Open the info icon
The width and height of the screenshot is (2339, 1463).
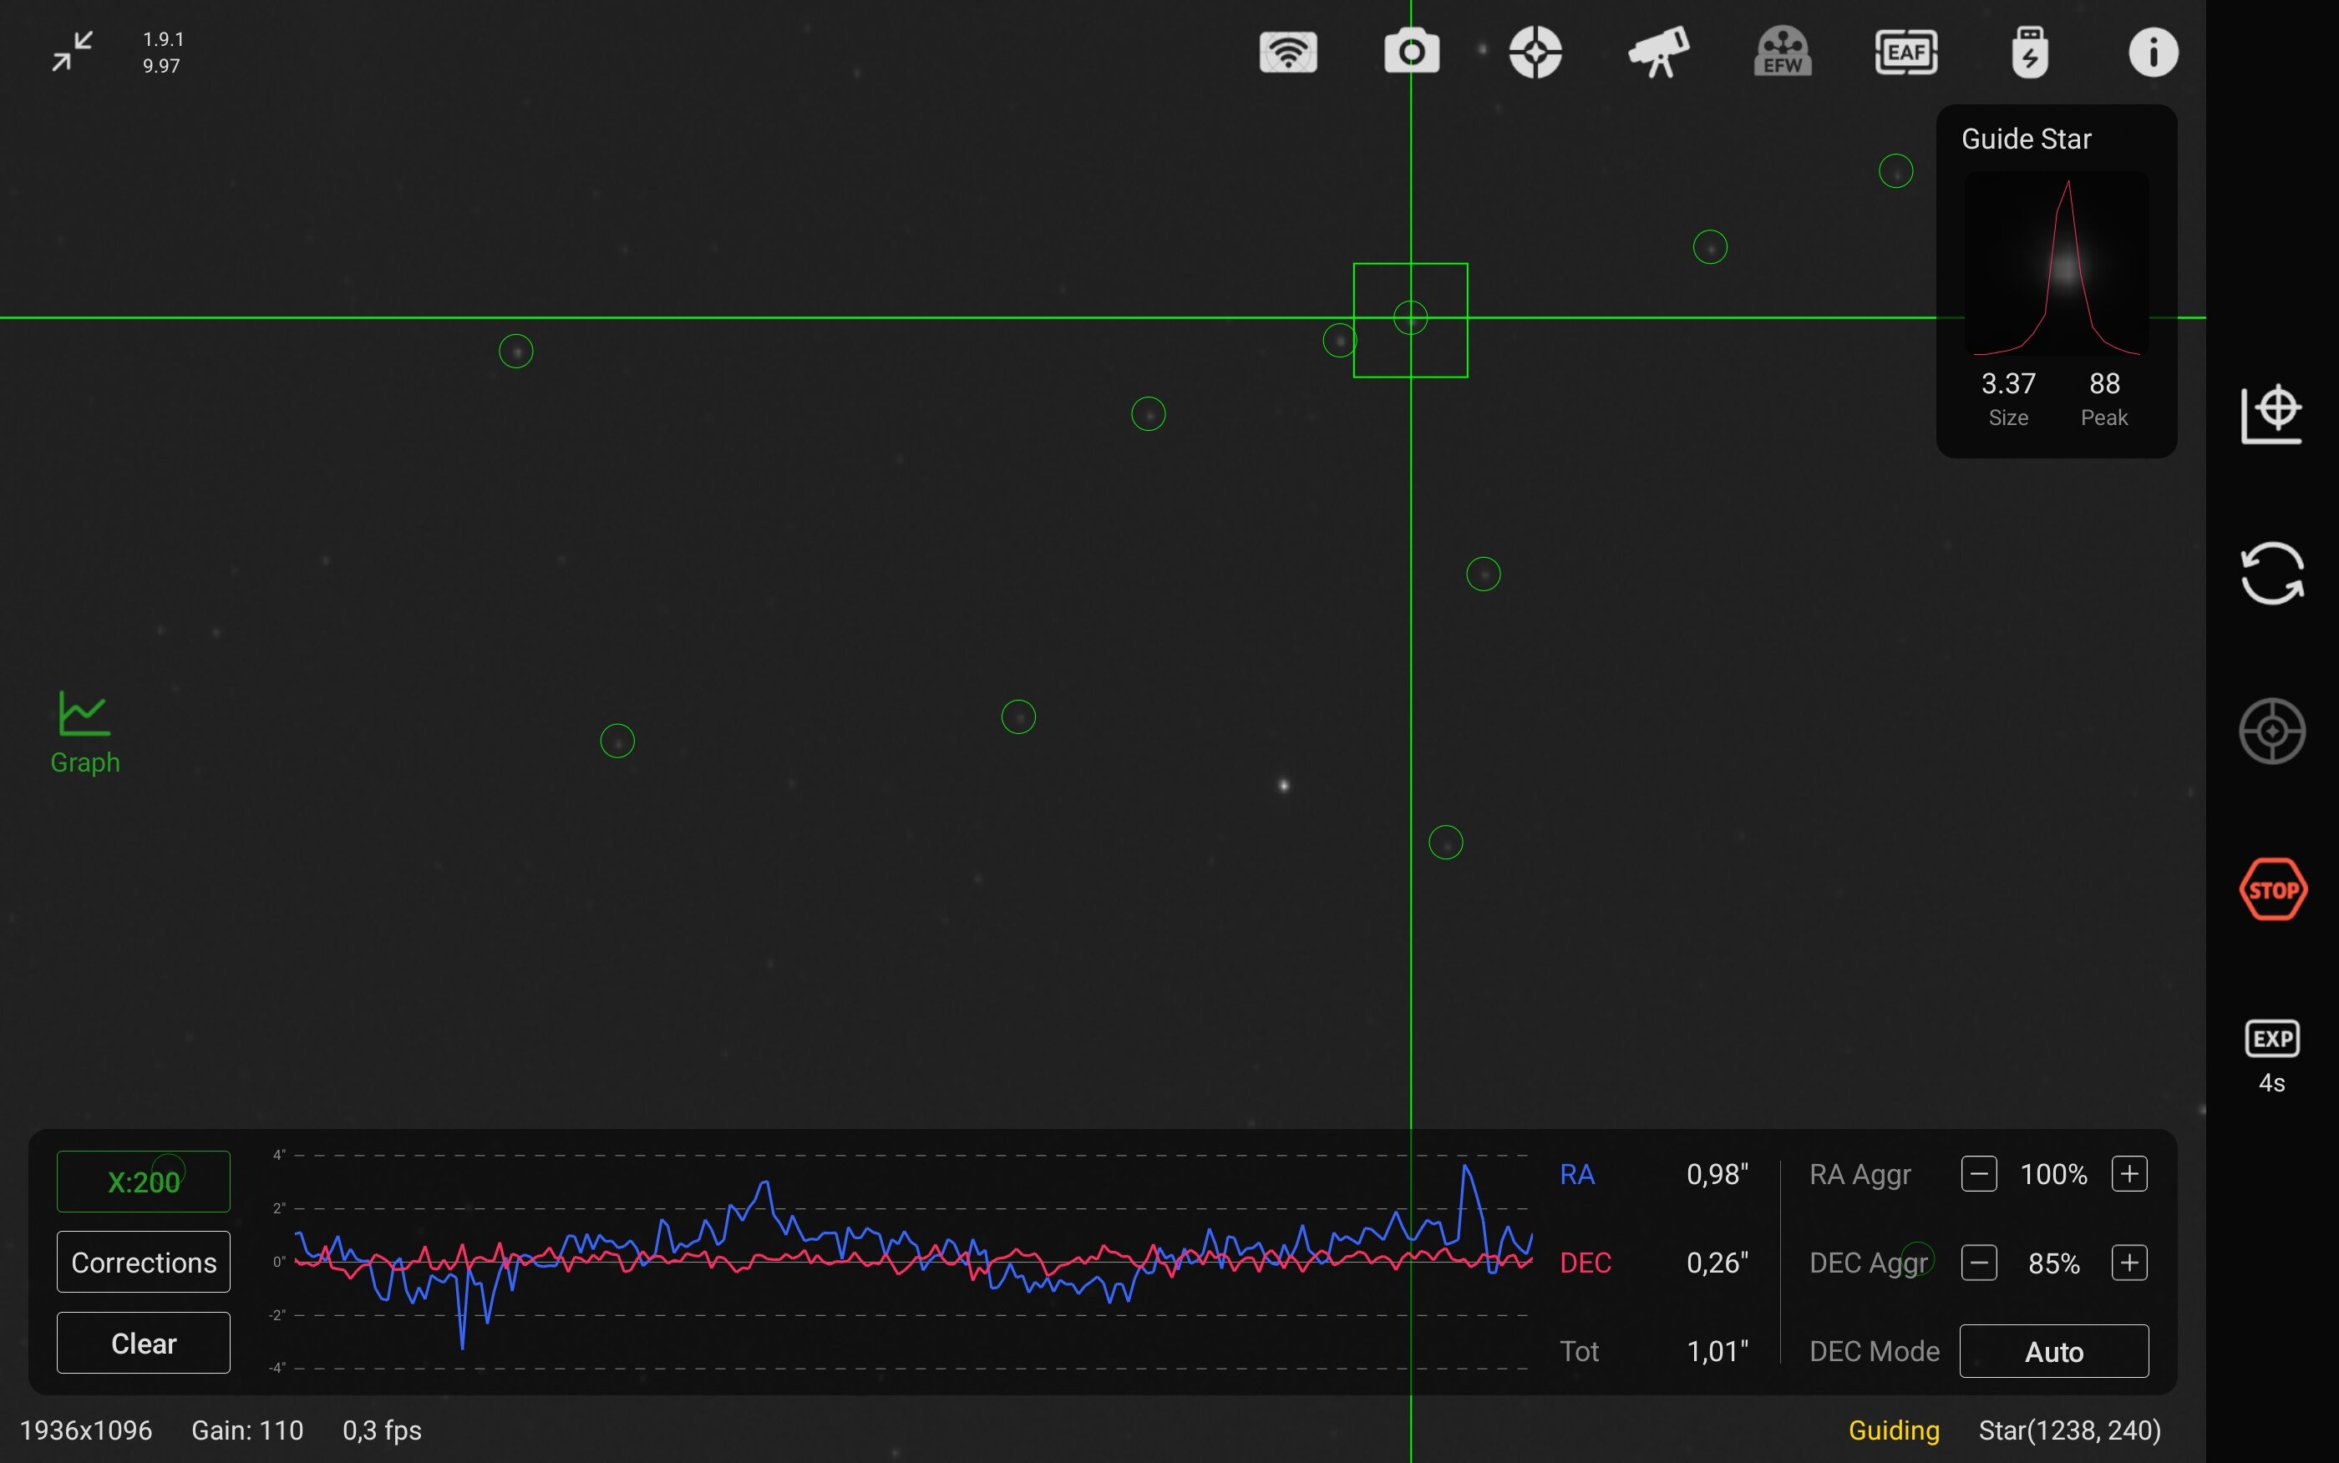2152,53
